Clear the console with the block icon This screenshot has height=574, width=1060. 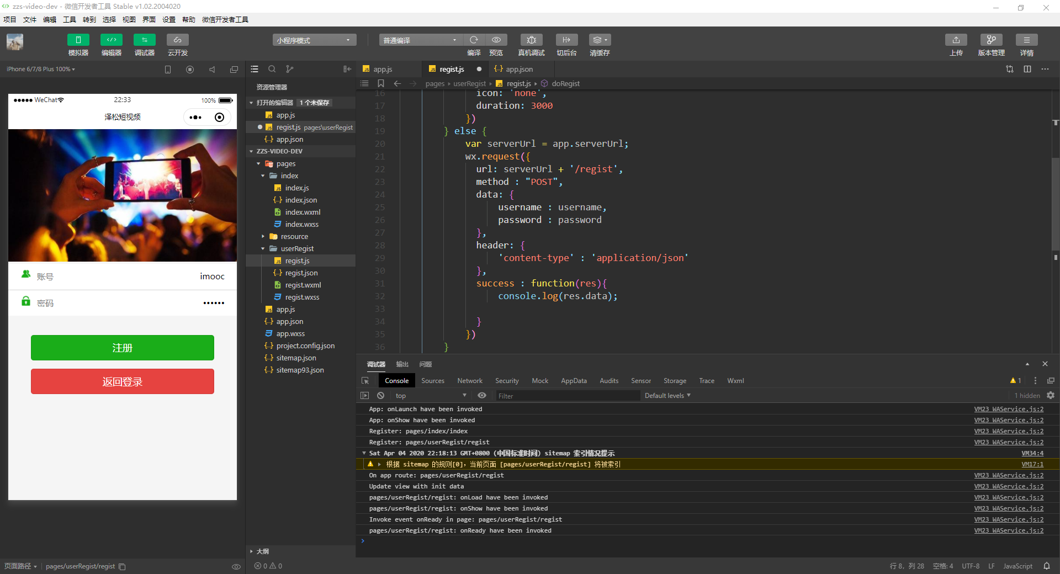click(380, 396)
